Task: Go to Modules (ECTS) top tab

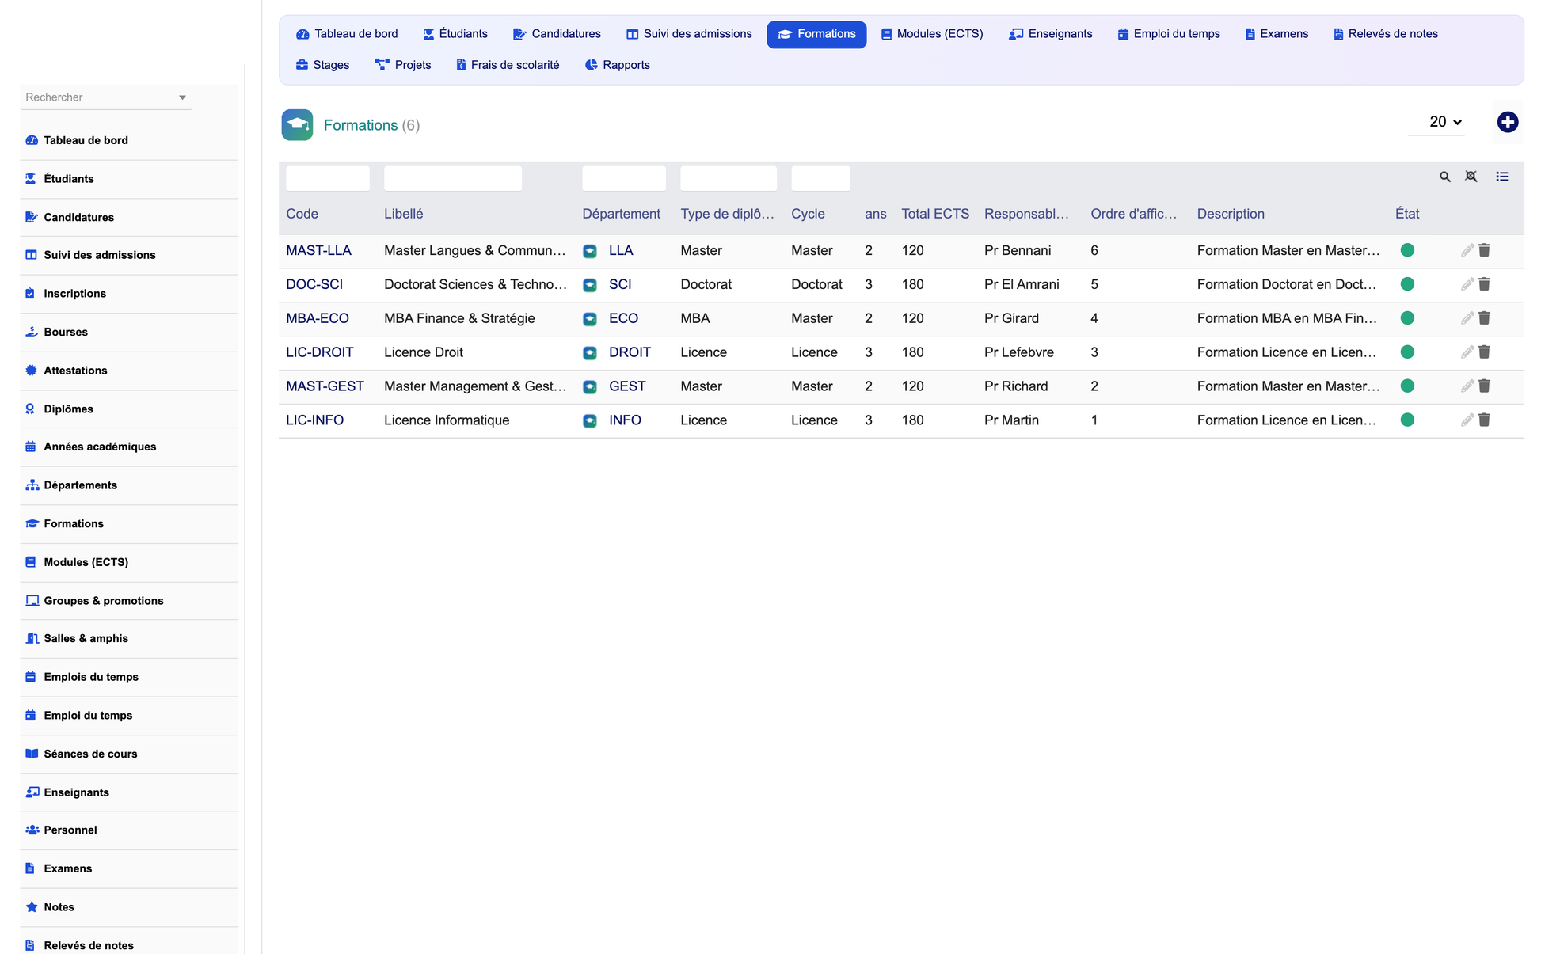Action: 932,34
